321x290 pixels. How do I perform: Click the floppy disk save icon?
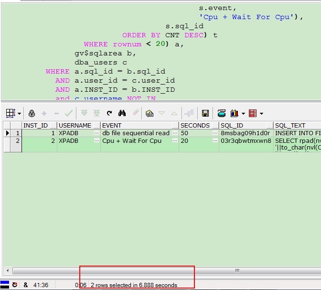pyautogui.click(x=205, y=113)
